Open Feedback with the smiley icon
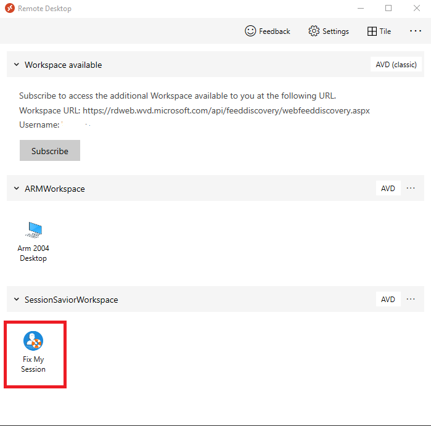Image resolution: width=431 pixels, height=426 pixels. (x=267, y=31)
